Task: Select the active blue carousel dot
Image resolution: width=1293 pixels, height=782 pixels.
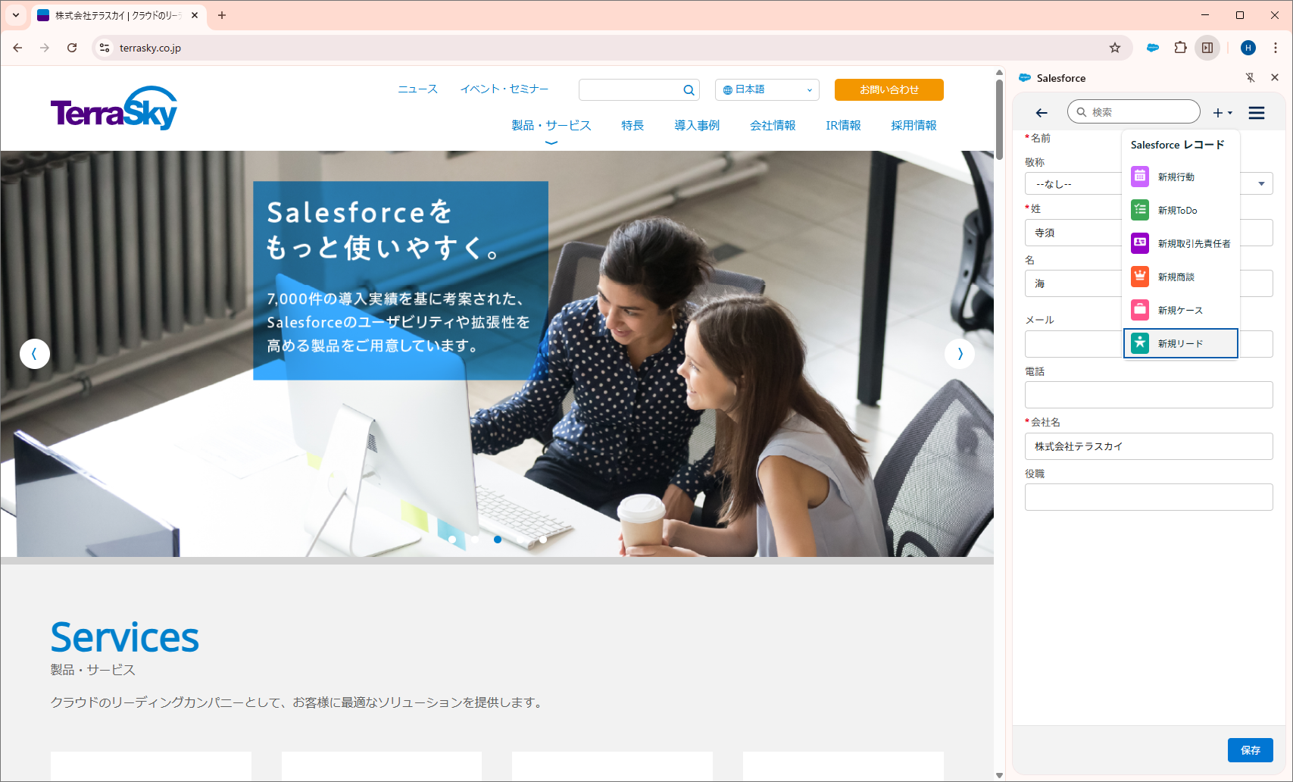Action: tap(498, 540)
